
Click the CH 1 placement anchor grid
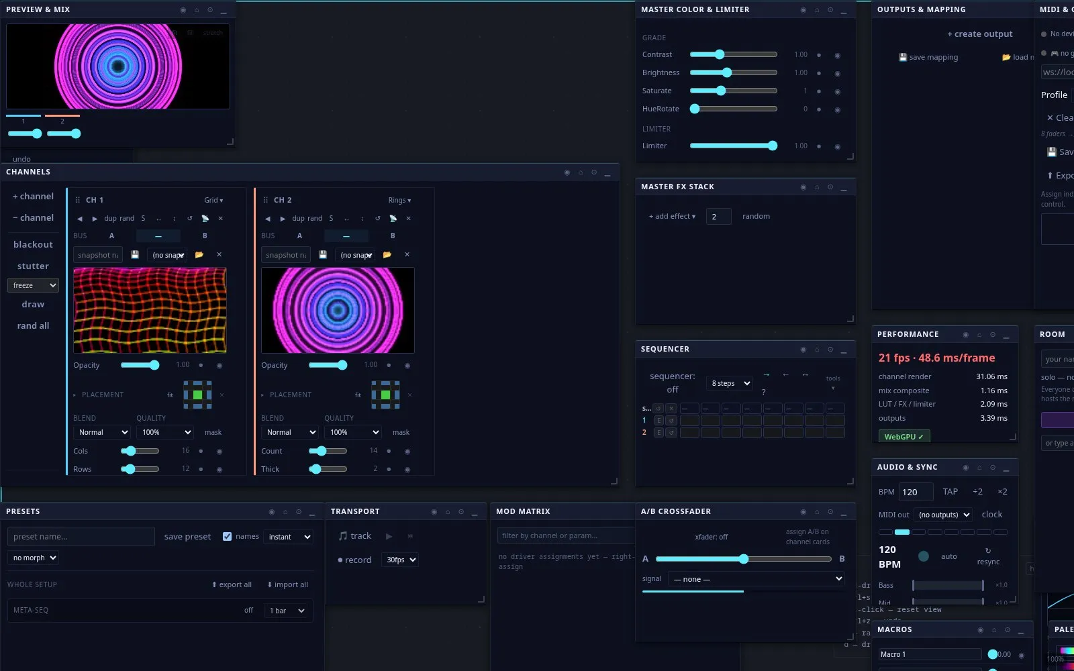pos(198,395)
